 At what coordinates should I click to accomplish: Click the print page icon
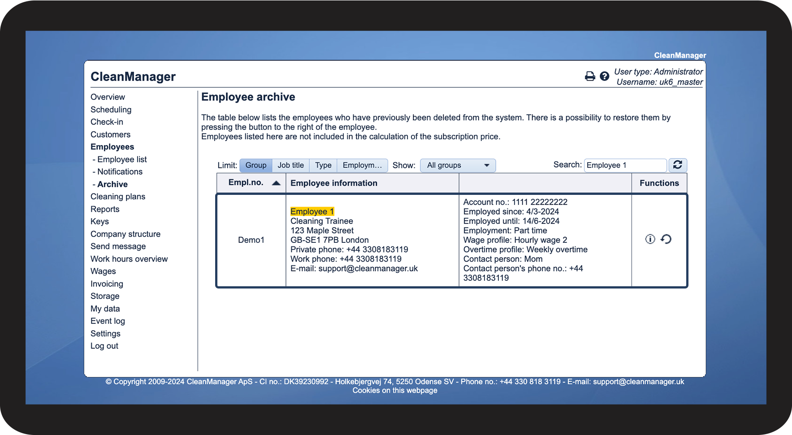pos(590,76)
